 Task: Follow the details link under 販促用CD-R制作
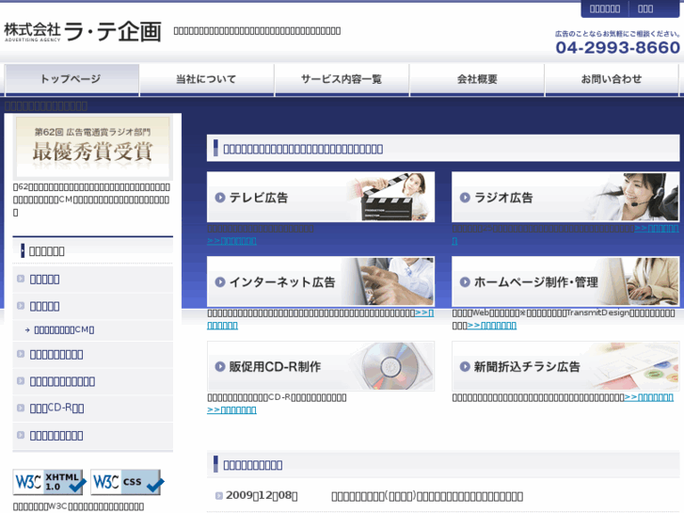pyautogui.click(x=231, y=410)
